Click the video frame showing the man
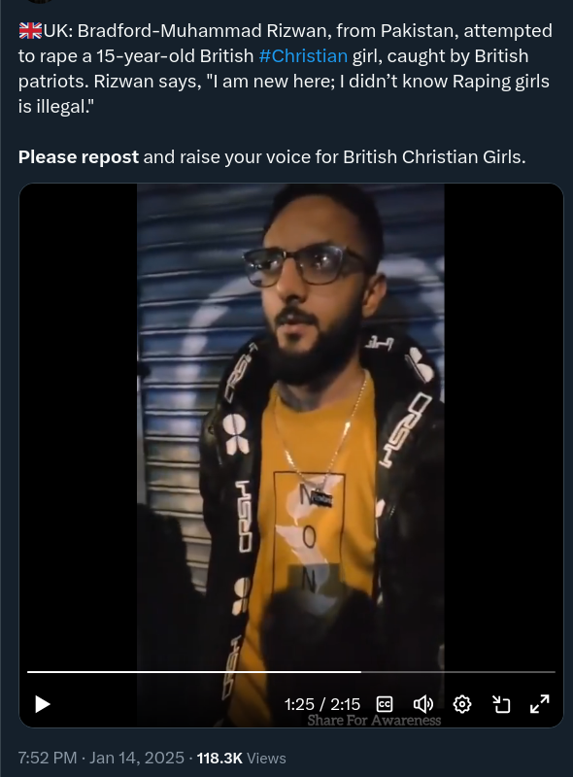The width and height of the screenshot is (573, 777). (290, 426)
